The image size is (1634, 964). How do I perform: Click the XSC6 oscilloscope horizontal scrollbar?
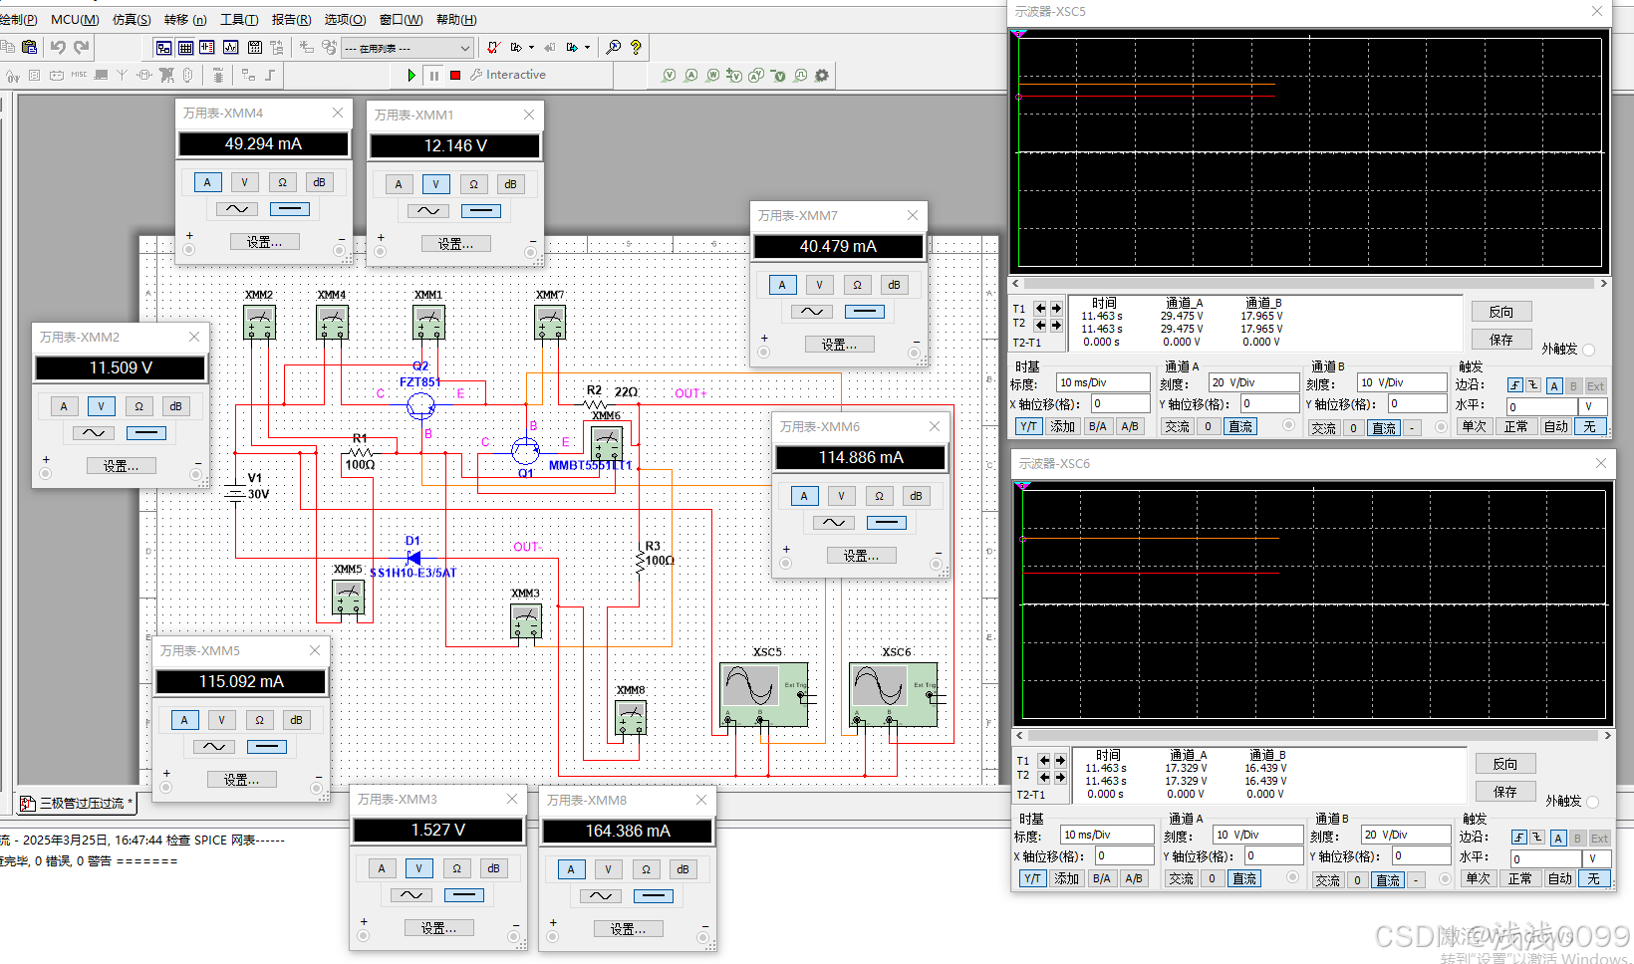1314,736
